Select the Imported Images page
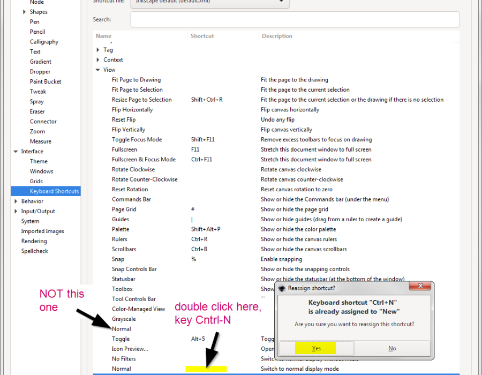 [x=42, y=231]
